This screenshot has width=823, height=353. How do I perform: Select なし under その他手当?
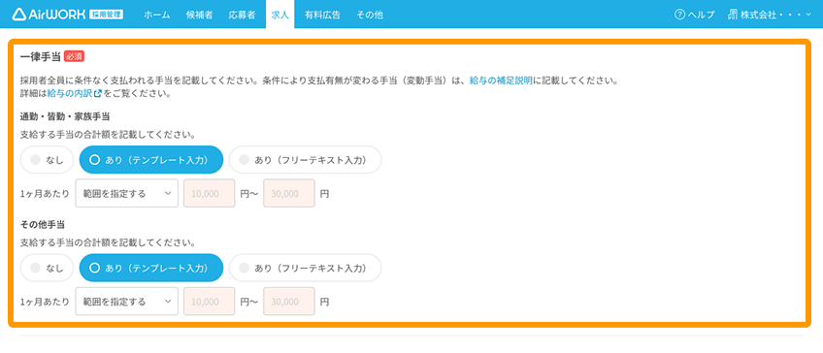[x=48, y=268]
